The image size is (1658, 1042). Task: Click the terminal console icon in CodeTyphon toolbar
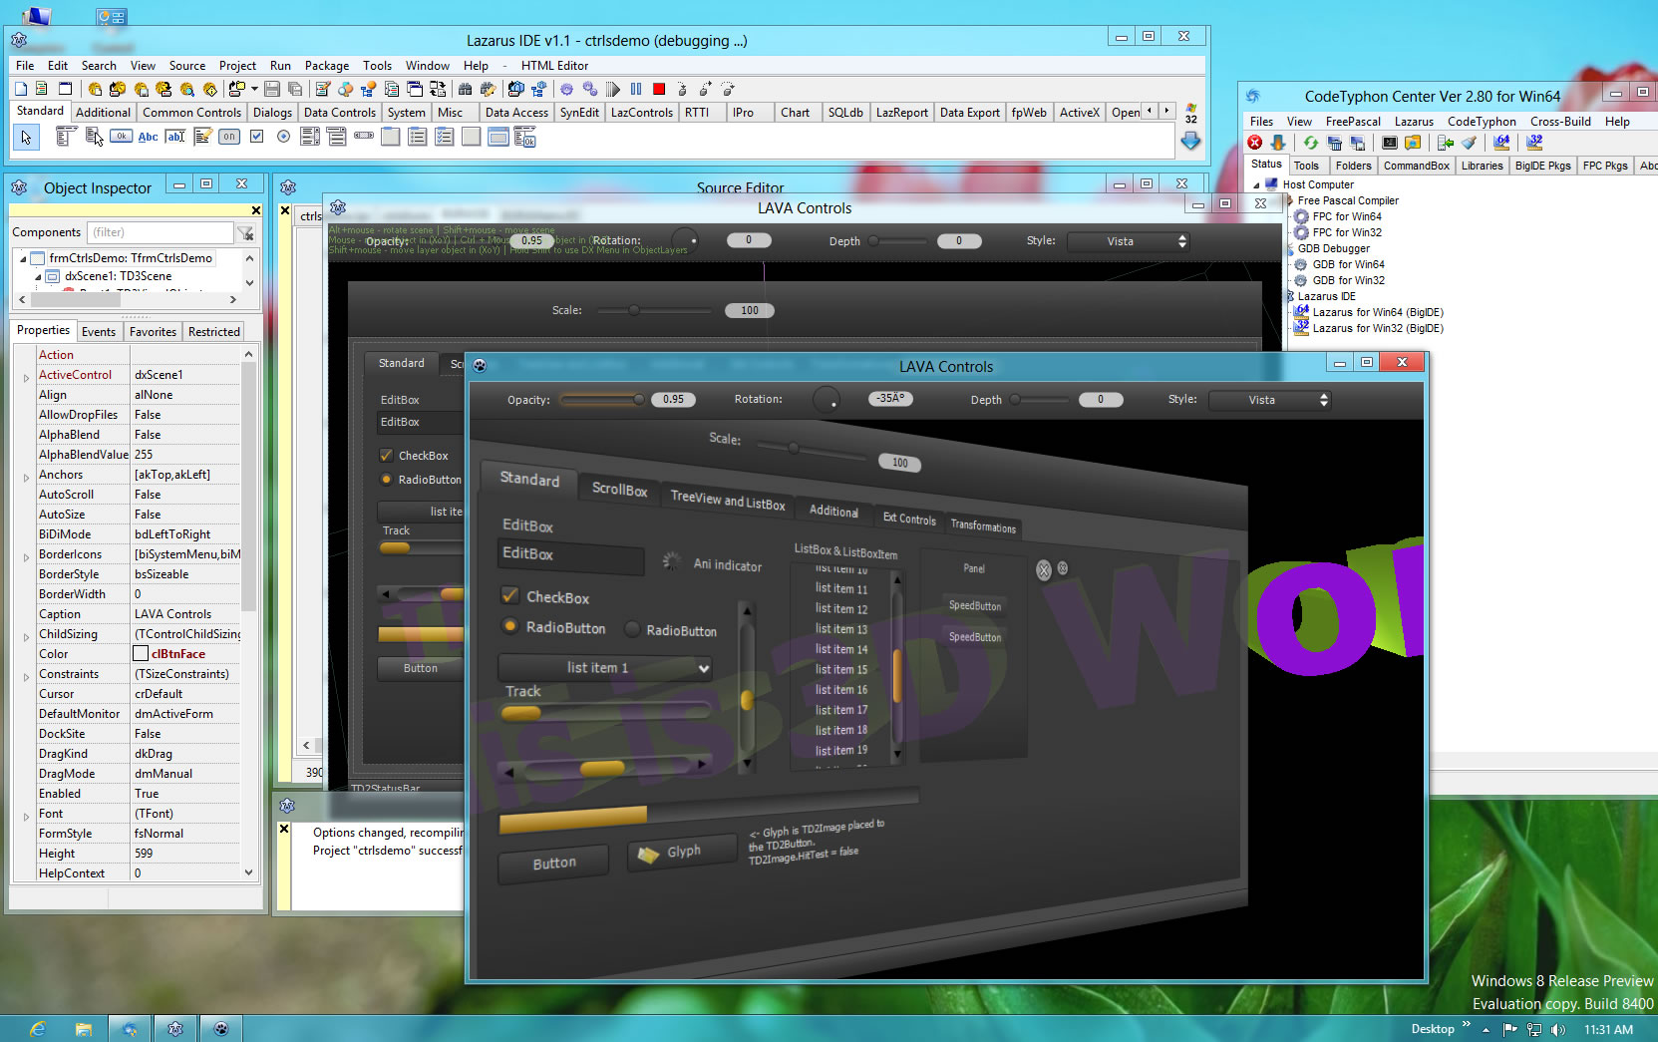pos(1390,143)
